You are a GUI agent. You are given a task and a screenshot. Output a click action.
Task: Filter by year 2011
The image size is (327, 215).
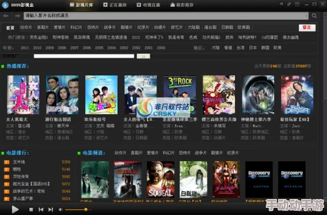[25, 48]
